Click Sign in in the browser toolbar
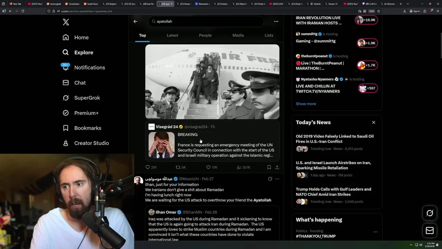The width and height of the screenshot is (442, 249). [415, 11]
